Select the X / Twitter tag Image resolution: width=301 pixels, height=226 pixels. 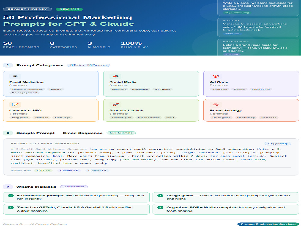pyautogui.click(x=163, y=89)
